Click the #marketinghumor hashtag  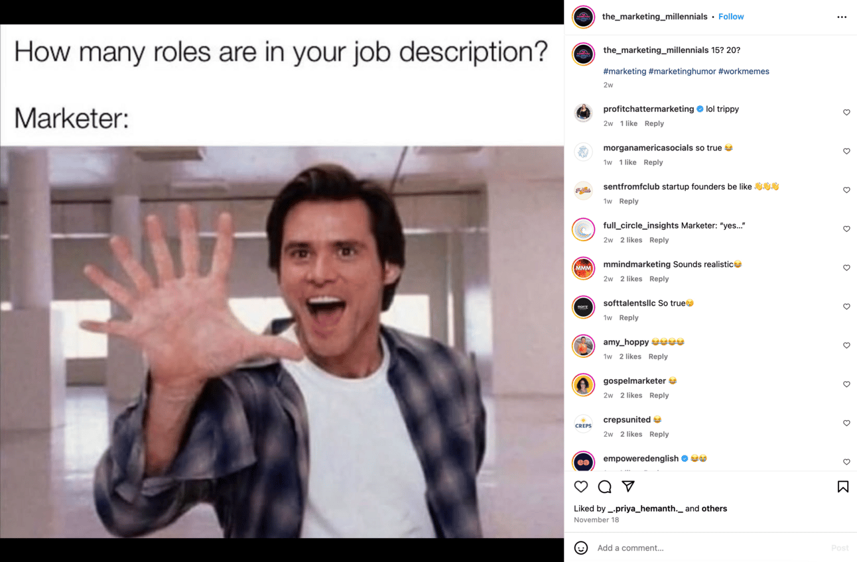pos(682,72)
